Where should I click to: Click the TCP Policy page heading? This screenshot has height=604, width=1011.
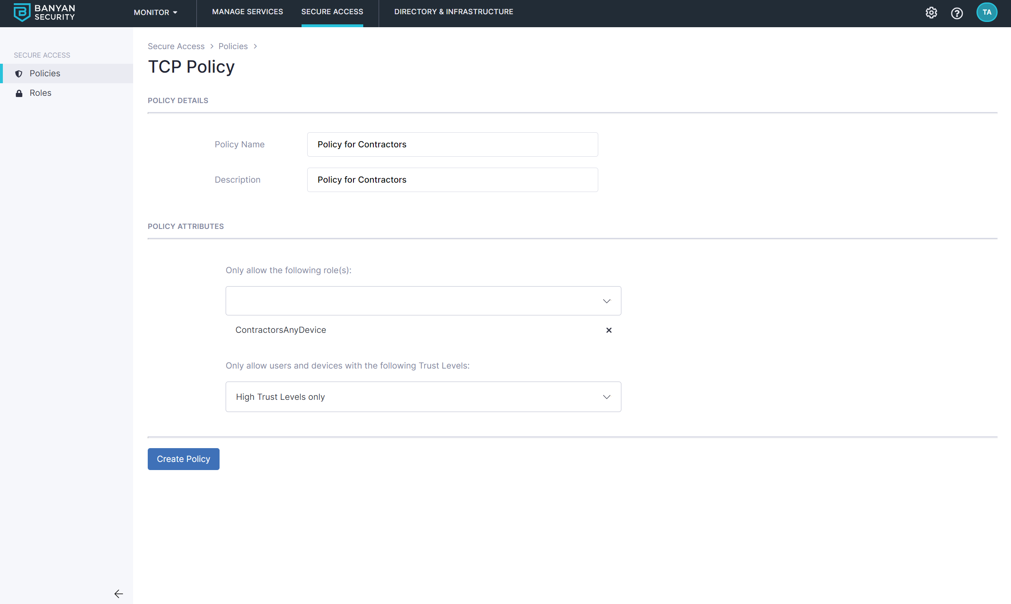click(x=191, y=67)
